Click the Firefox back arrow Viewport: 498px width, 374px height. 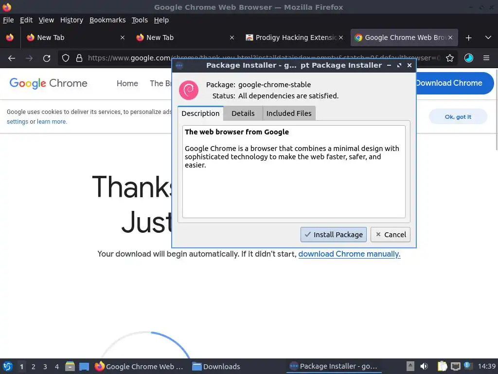(x=12, y=58)
